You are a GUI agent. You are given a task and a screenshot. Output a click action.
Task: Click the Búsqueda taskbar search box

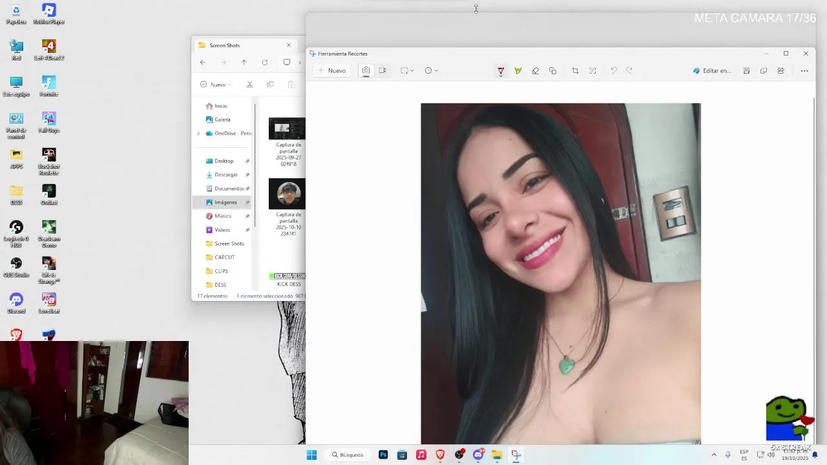coord(348,455)
